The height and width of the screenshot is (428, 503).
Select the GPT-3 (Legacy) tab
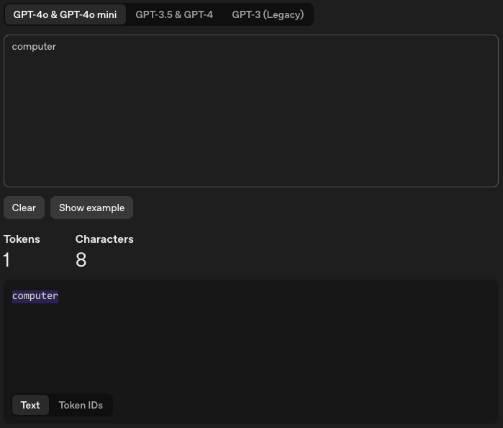pos(268,14)
